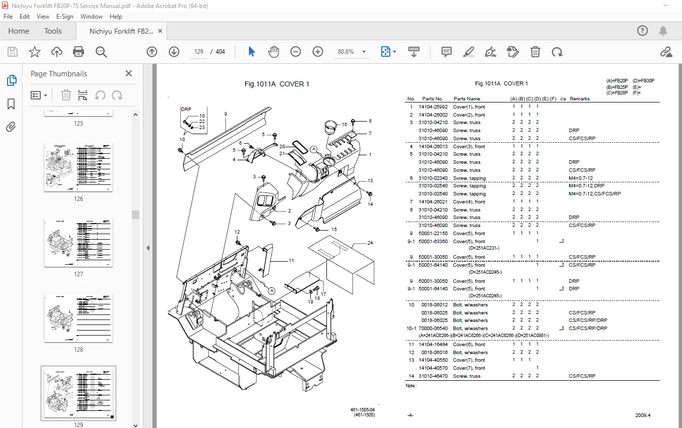Zoom in with the plus circle
The height and width of the screenshot is (428, 682).
(x=318, y=52)
